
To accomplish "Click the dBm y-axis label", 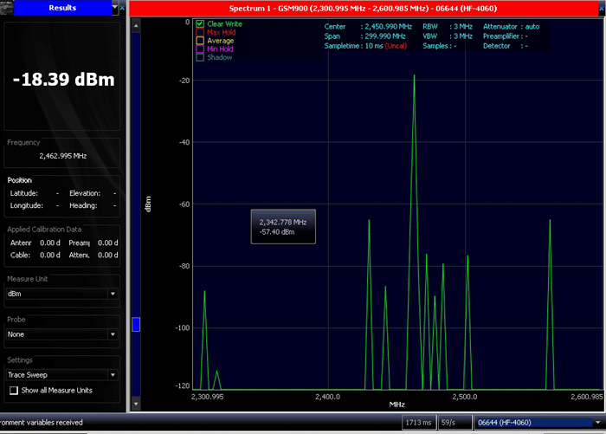I will 148,204.
